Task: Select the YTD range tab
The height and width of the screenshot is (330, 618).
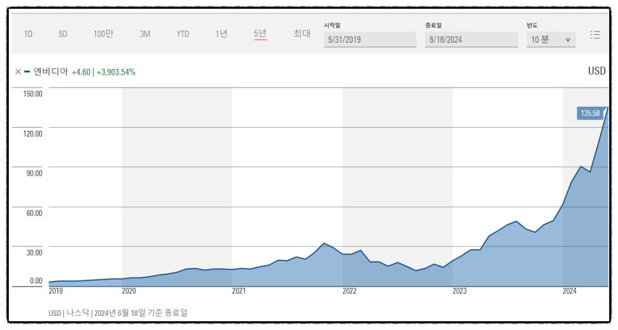Action: pos(183,34)
